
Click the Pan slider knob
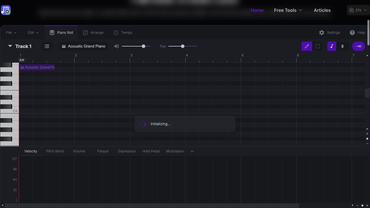[x=183, y=46]
